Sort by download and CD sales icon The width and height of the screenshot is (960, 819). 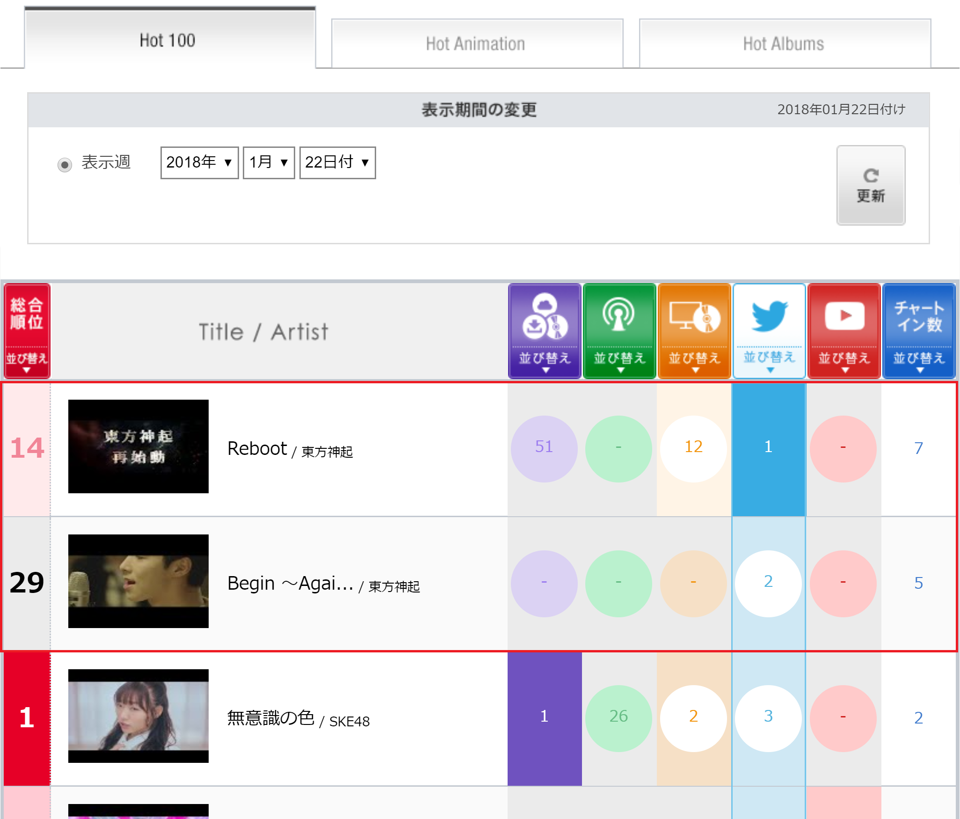coord(545,331)
